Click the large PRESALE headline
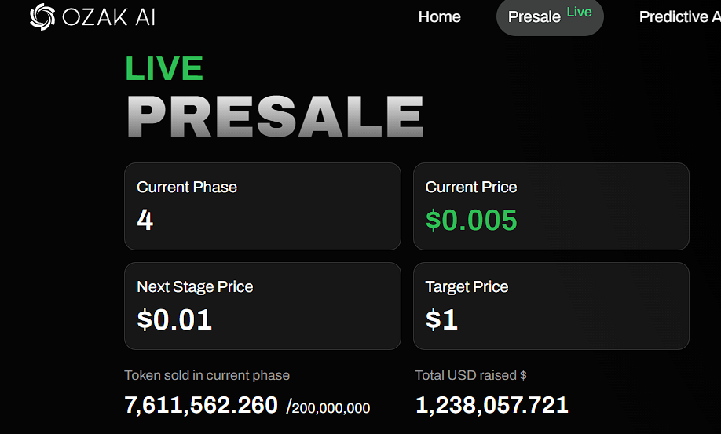This screenshot has width=721, height=434. point(275,116)
